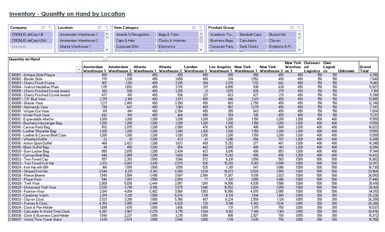Select Unknown in Company slicer
This screenshot has height=232, width=385.
pyautogui.click(x=31, y=46)
